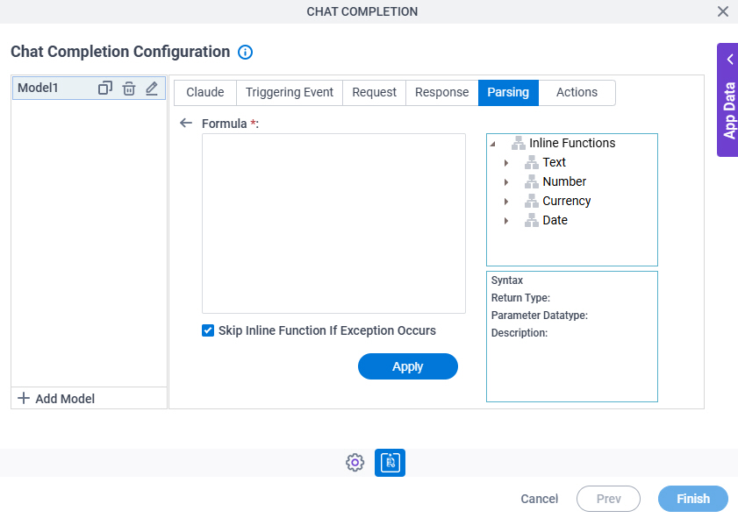Open the Chat Completion Configuration info icon
This screenshot has width=738, height=518.
(x=245, y=52)
